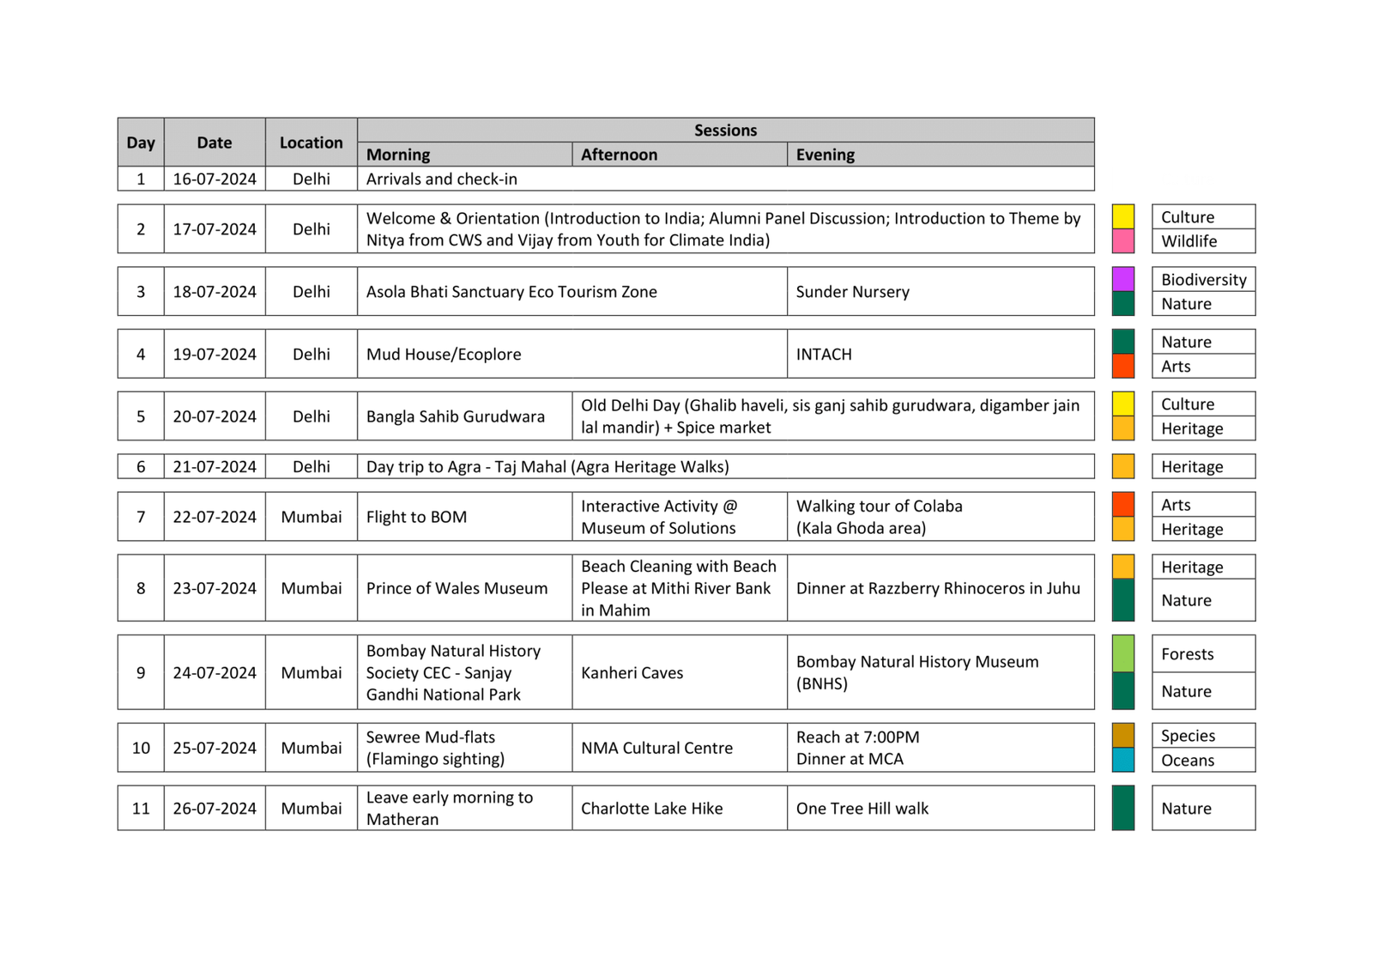Screen dimensions: 1373x971
Task: Select the orange Heritage swatch on day 6
Action: pos(1123,466)
